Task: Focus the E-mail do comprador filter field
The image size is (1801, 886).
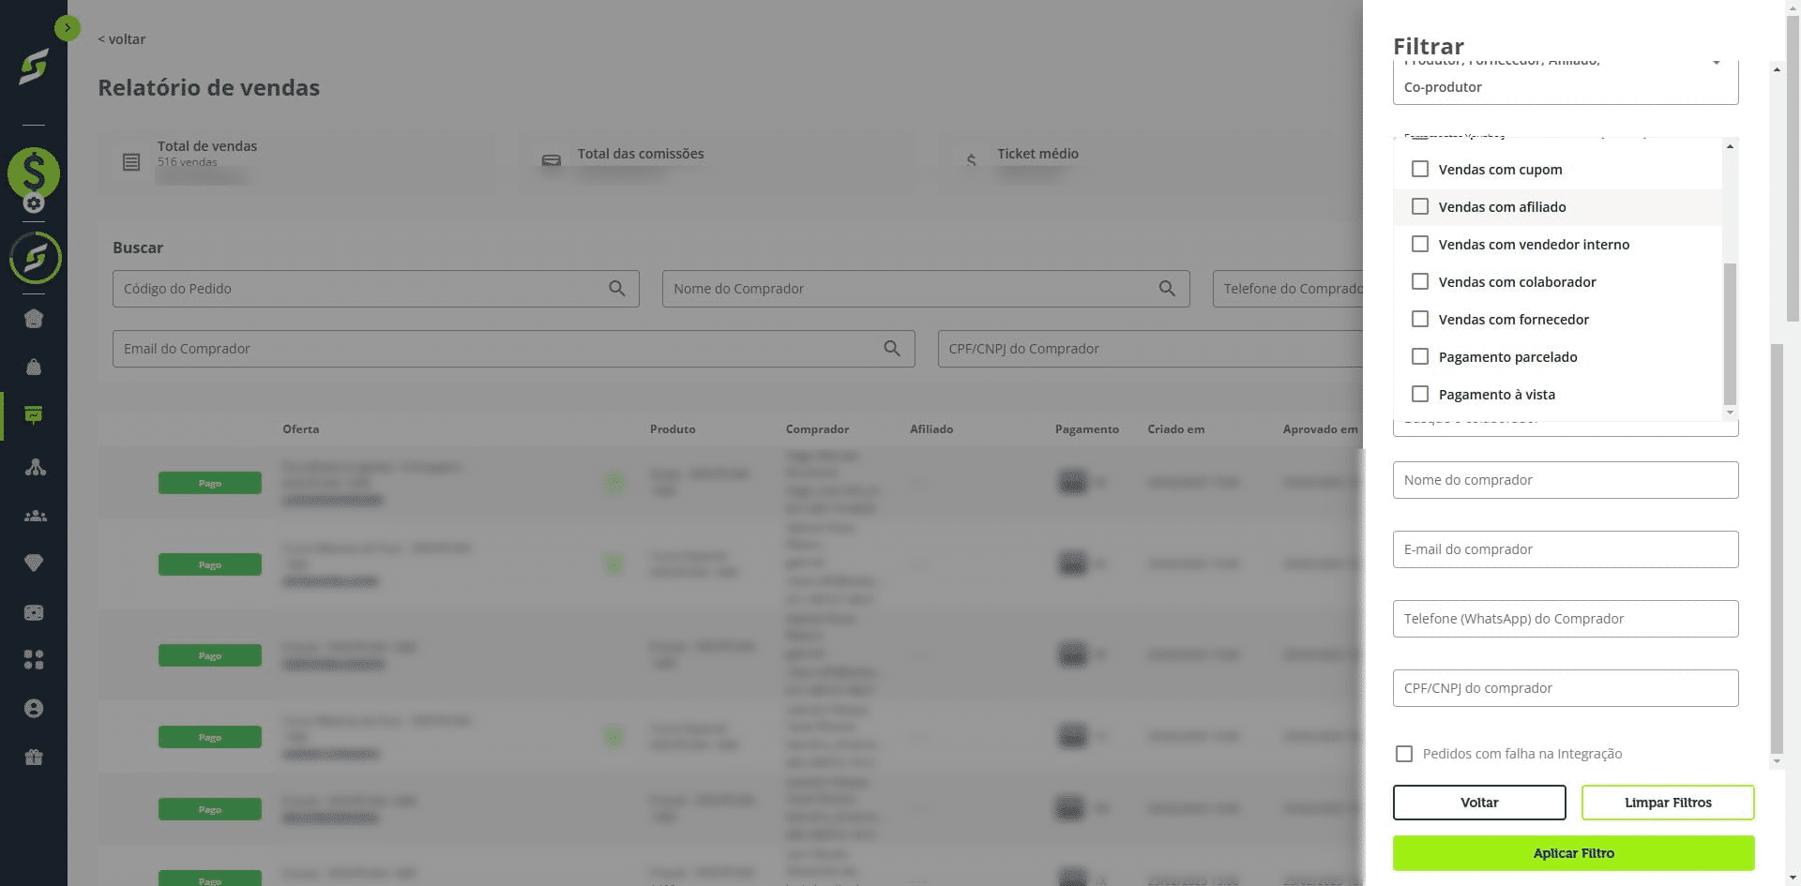Action: 1566,549
